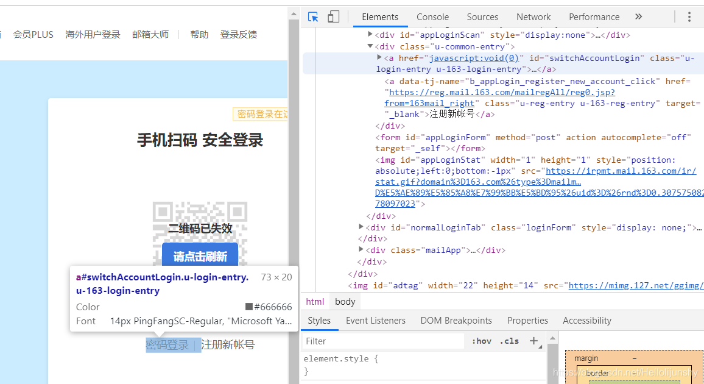This screenshot has width=704, height=384.
Task: Click the 注册新帐号 register link on page
Action: 228,345
